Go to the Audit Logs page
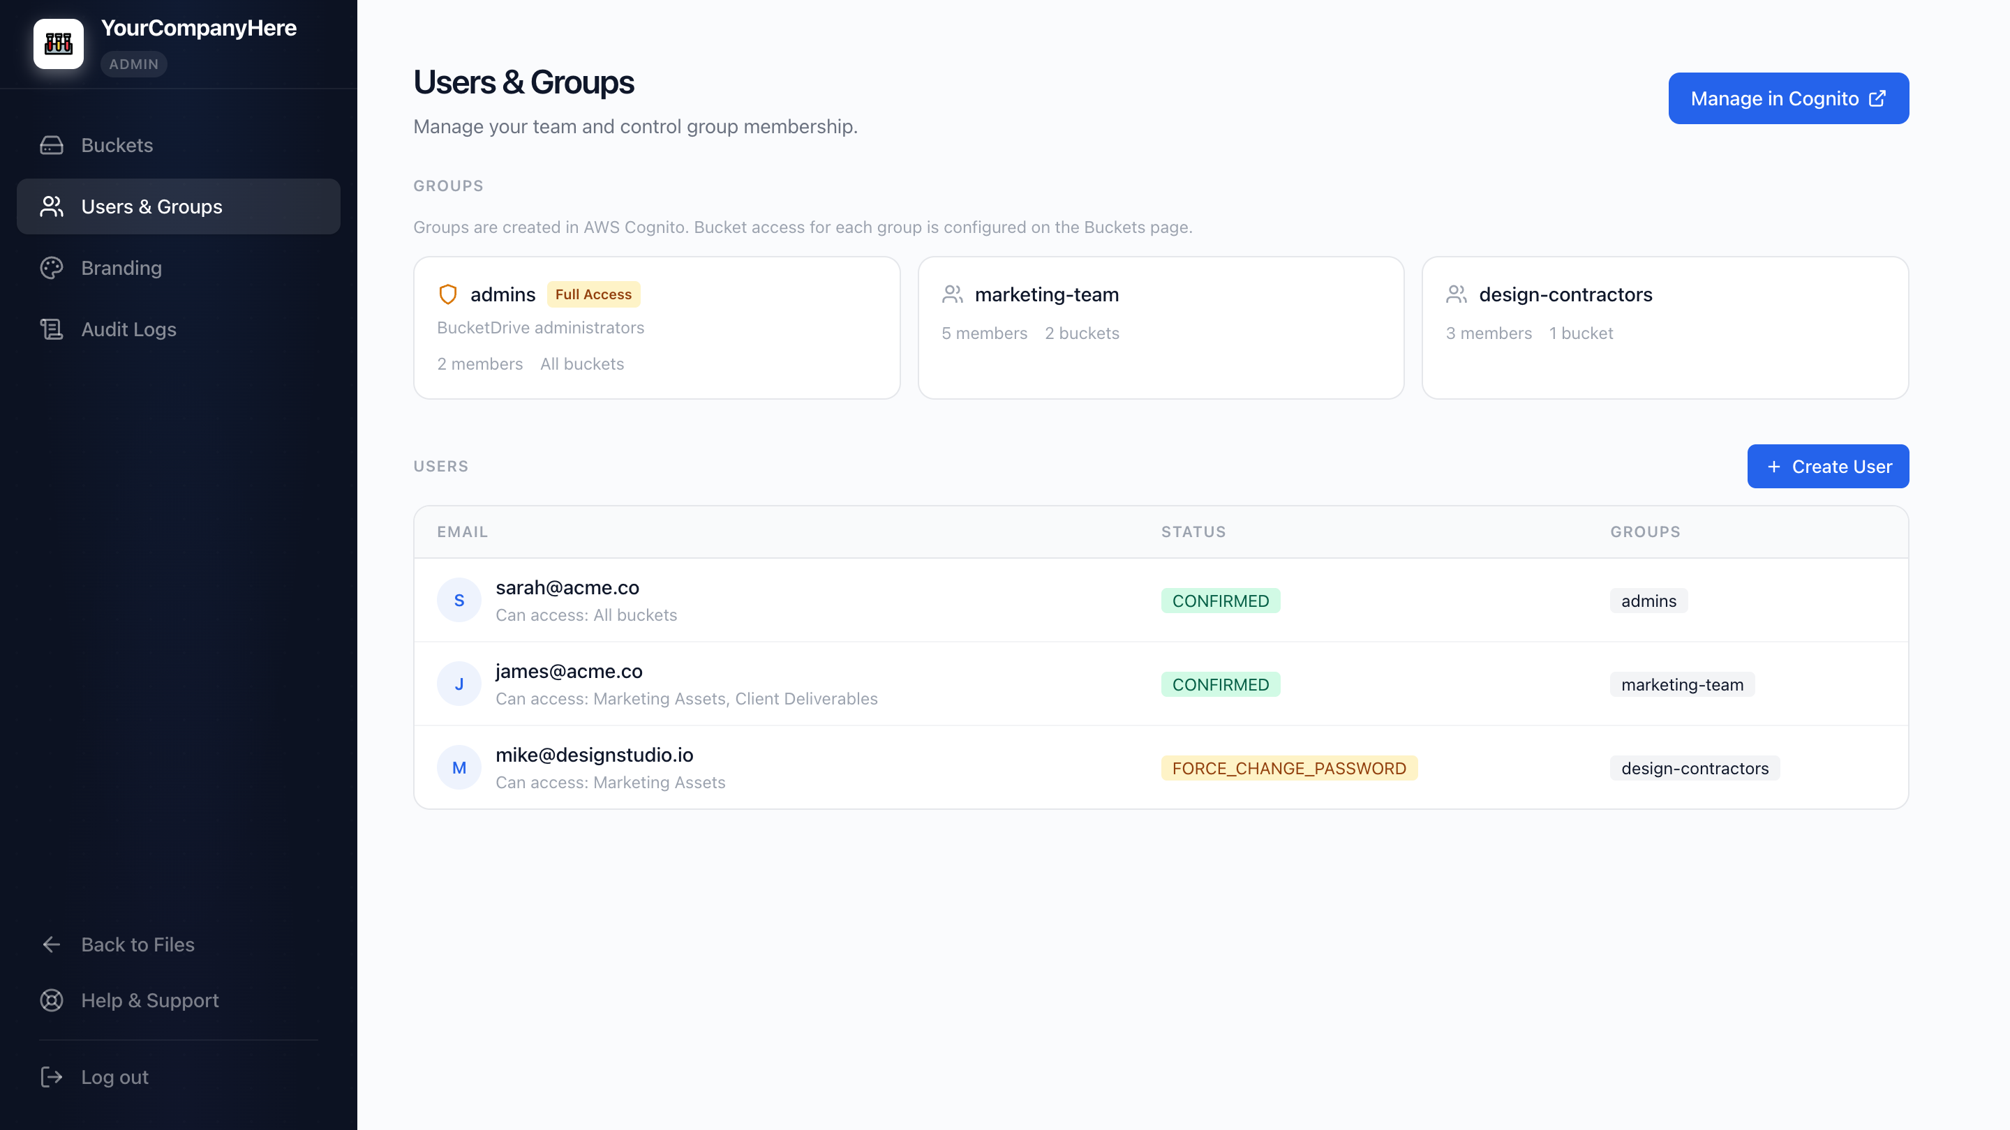Screen dimensions: 2010x1130 (128, 329)
